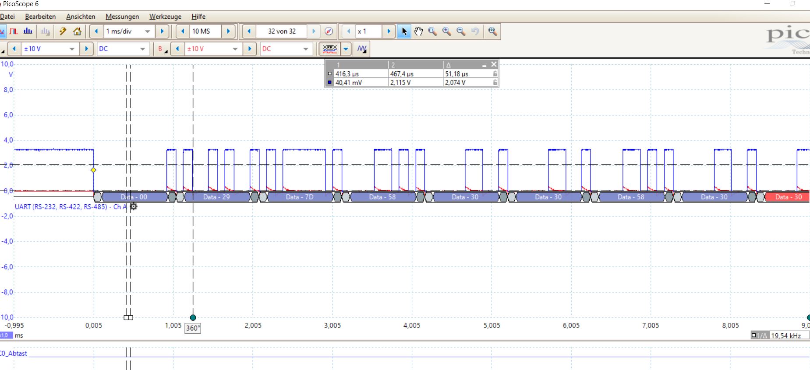This screenshot has height=370, width=810.
Task: Open the Messungen menu
Action: click(x=122, y=17)
